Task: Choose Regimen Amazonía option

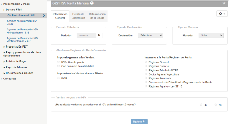Action: point(146,78)
